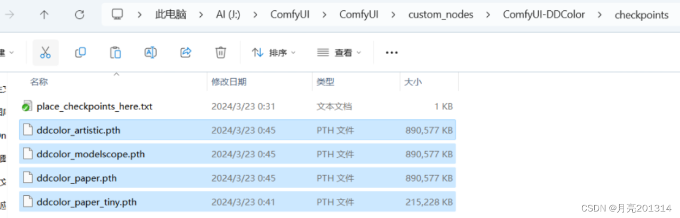Share the selected files
The width and height of the screenshot is (680, 218).
186,53
